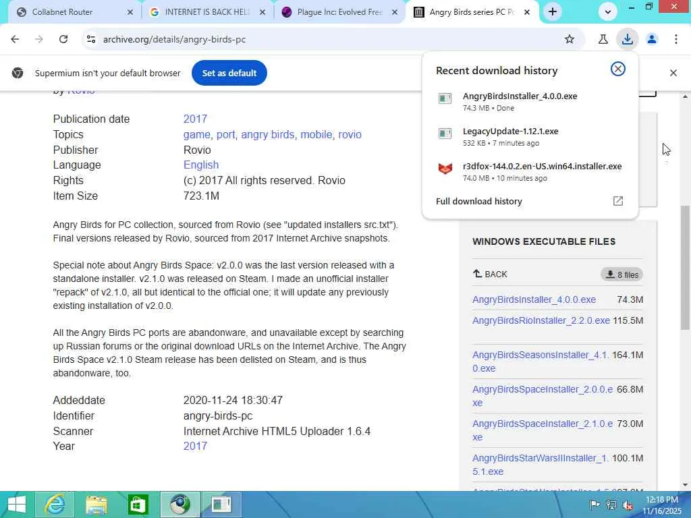Open AngryBirdsInstaller_4.0.0.exe in download history
691x518 pixels.
point(520,96)
